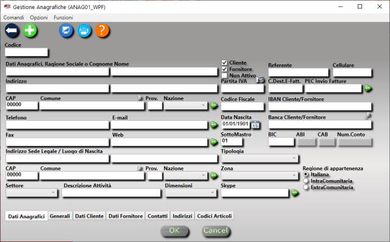Select the Italiana radio button
The image size is (390, 242).
coord(306,175)
